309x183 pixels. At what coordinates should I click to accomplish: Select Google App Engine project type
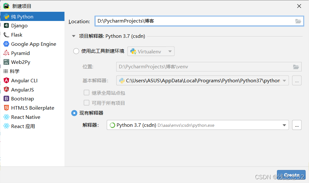pos(32,44)
